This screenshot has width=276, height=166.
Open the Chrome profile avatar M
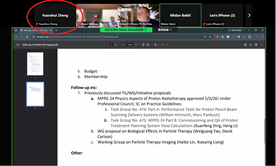coord(257,37)
